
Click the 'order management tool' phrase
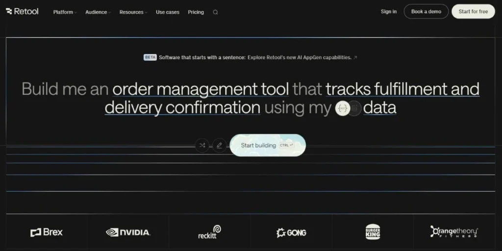(201, 89)
